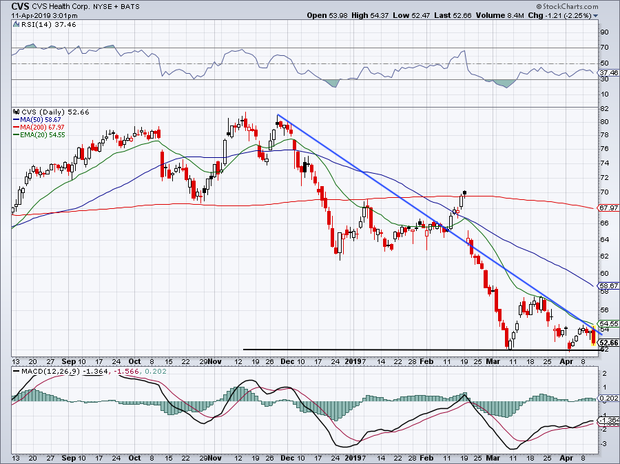Click the 11-Apr-2019 3:01pm timestamp
The width and height of the screenshot is (620, 464).
(44, 16)
